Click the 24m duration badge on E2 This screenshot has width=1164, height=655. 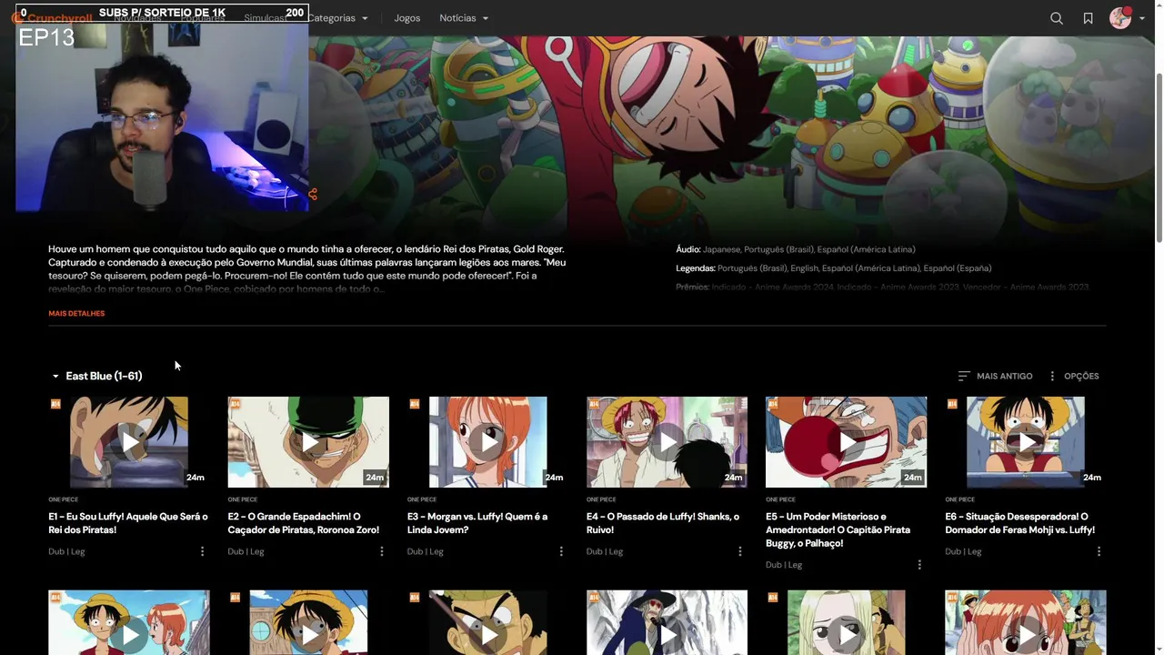pos(375,477)
